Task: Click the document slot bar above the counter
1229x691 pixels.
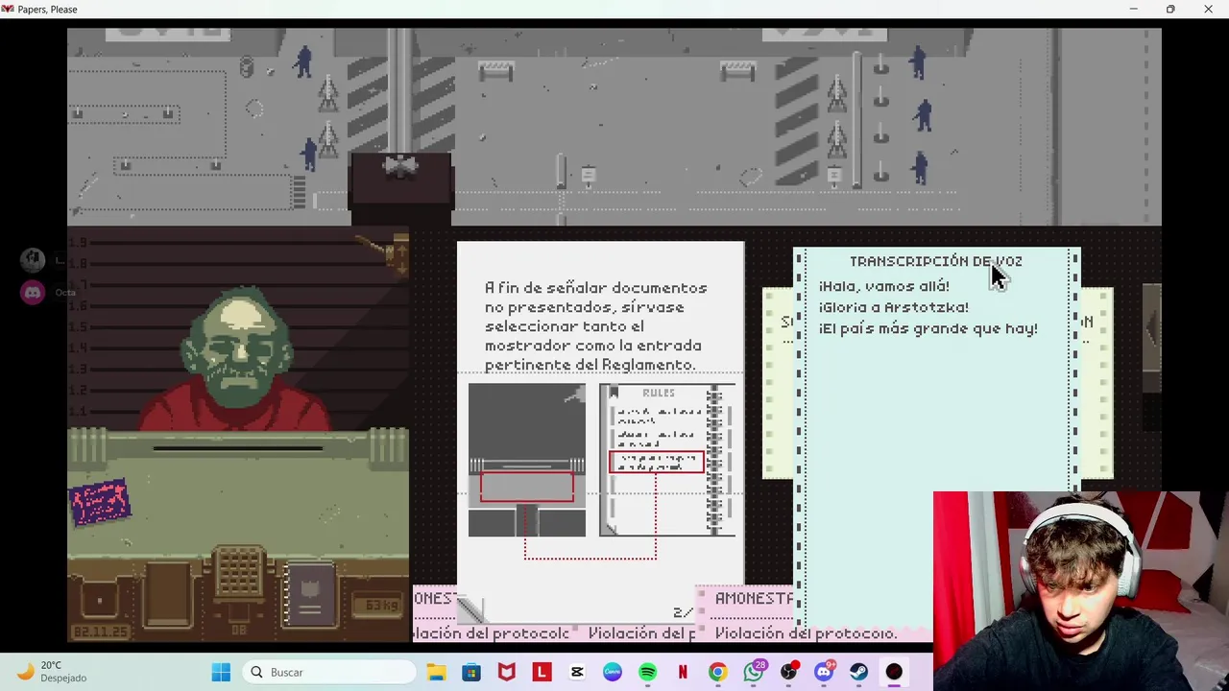Action: point(238,447)
